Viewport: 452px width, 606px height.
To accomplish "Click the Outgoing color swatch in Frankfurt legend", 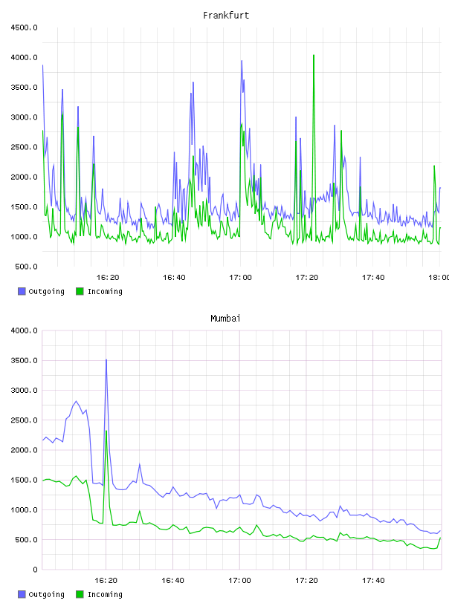I will [x=22, y=291].
